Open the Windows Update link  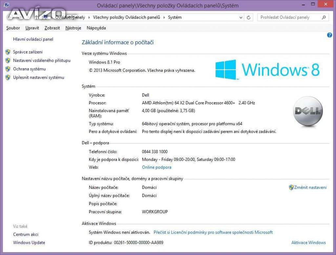click(29, 243)
